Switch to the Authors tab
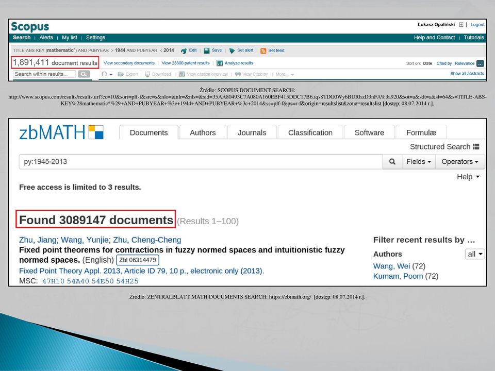 coord(203,132)
